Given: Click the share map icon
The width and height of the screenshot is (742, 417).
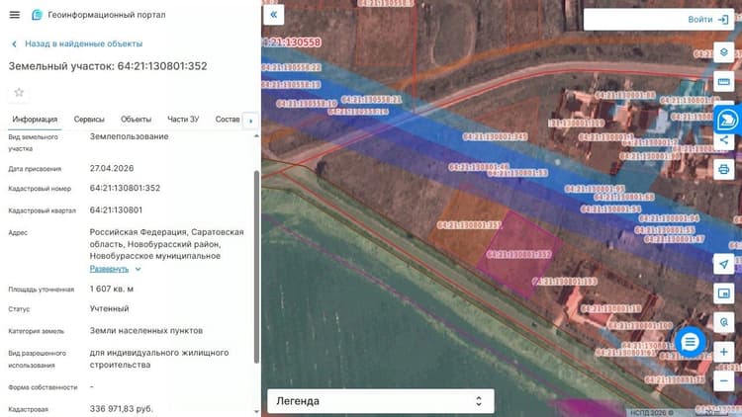Looking at the screenshot, I should 723,140.
